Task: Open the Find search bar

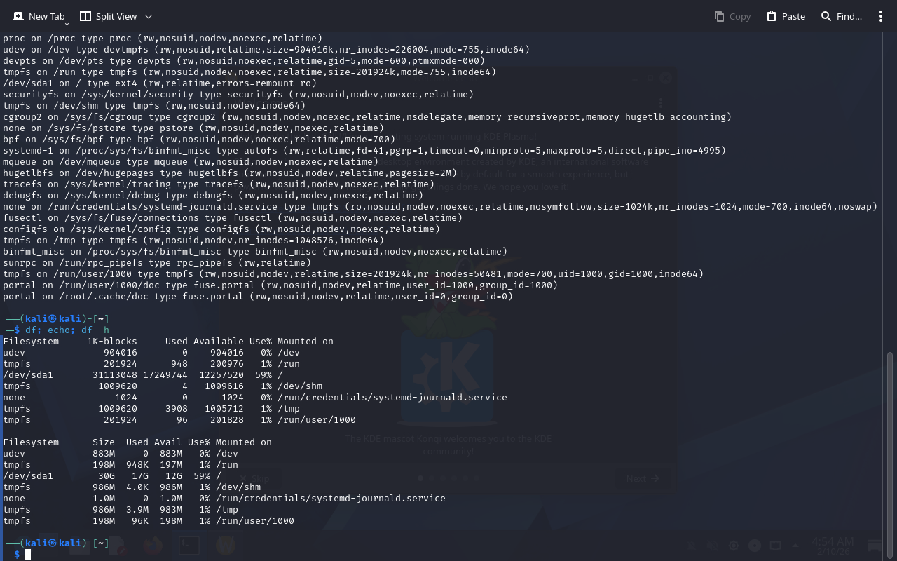Action: (841, 16)
